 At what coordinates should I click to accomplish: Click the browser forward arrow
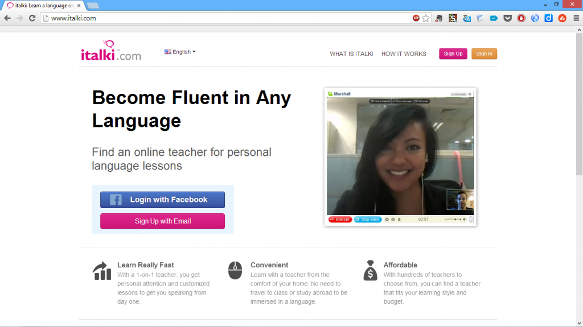pos(20,18)
